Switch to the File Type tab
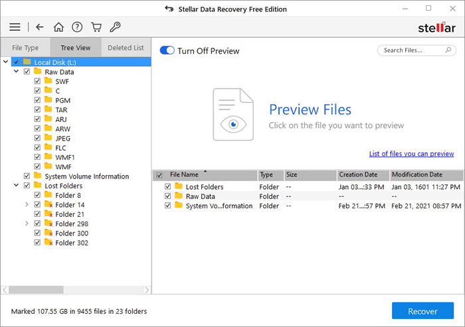Viewport: 465px width, 327px height. 26,48
